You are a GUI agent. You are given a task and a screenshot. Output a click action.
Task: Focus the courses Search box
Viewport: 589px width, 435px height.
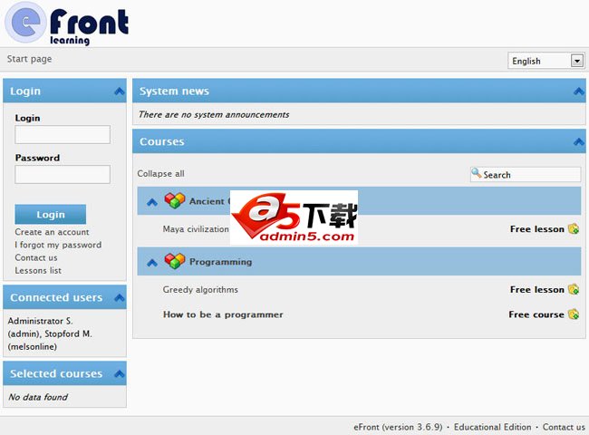[526, 175]
